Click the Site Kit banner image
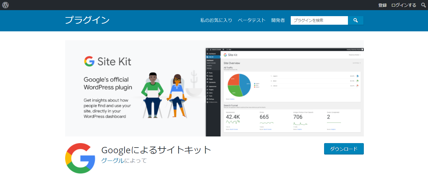The height and width of the screenshot is (183, 428). tap(214, 88)
